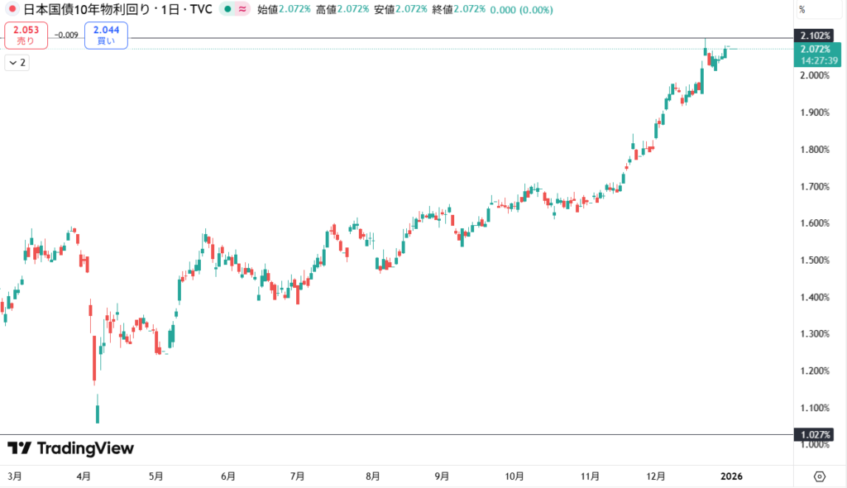
Task: Expand the collapsed indicators legend showing 2
Action: point(17,63)
